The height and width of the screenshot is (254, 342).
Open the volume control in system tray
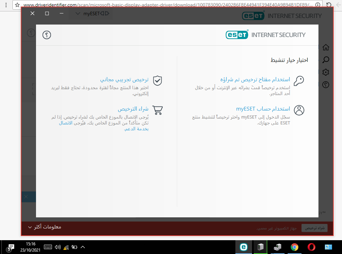tap(57, 247)
